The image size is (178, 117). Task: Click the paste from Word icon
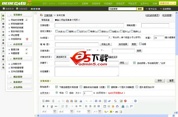coord(76,101)
